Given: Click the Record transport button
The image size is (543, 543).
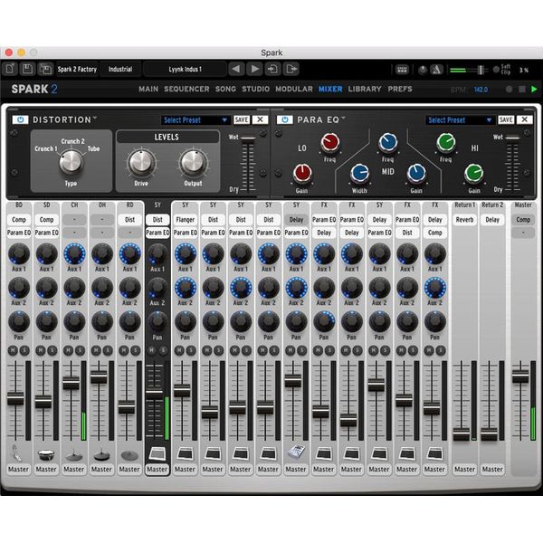Looking at the screenshot, I should tap(509, 89).
